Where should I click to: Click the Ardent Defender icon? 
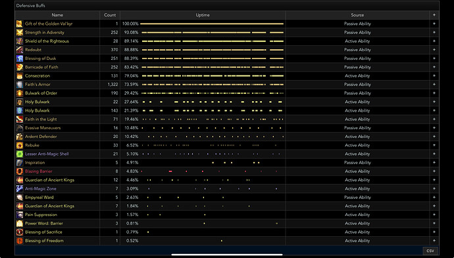pyautogui.click(x=19, y=137)
